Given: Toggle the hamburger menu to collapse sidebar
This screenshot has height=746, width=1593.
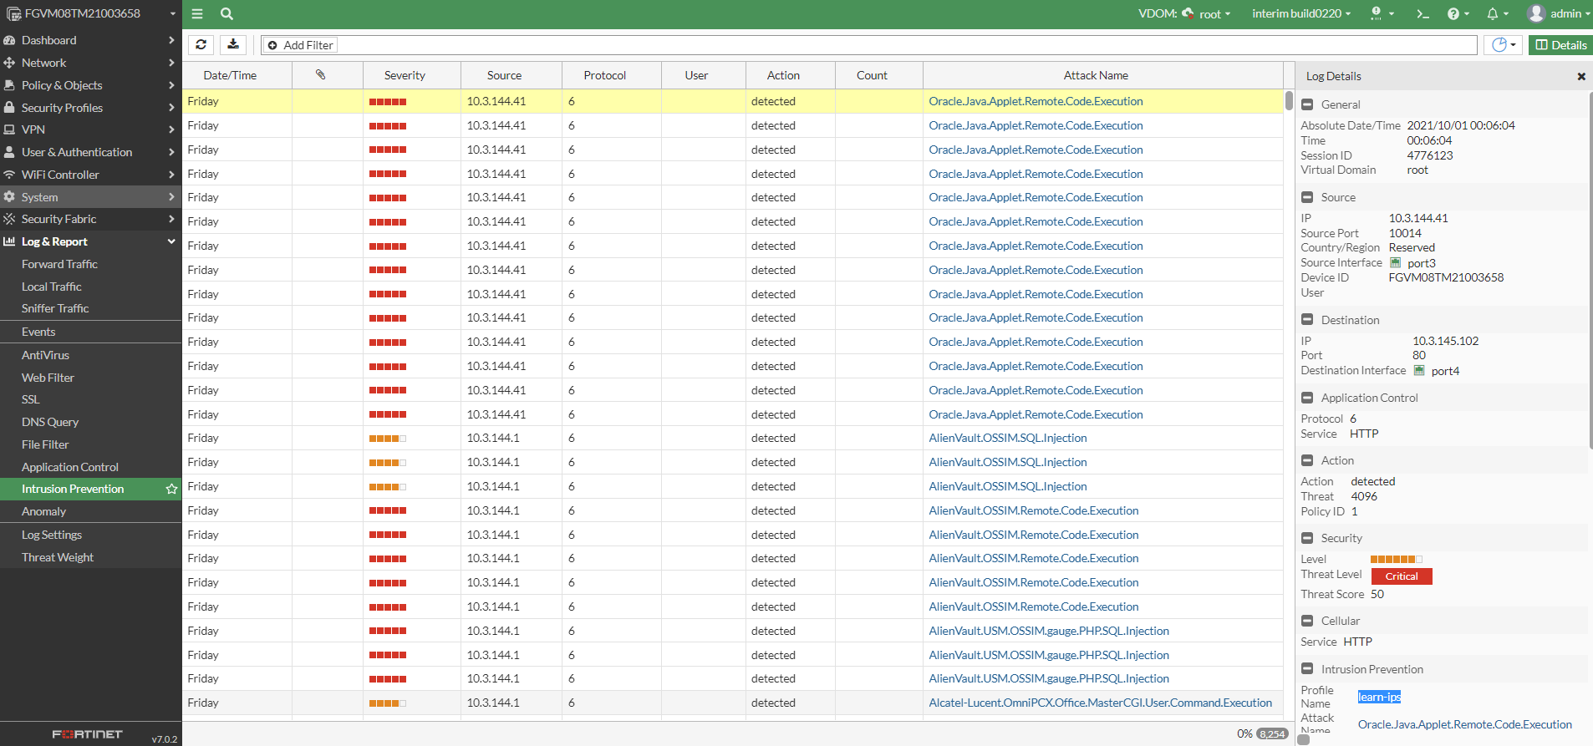Looking at the screenshot, I should 197,13.
